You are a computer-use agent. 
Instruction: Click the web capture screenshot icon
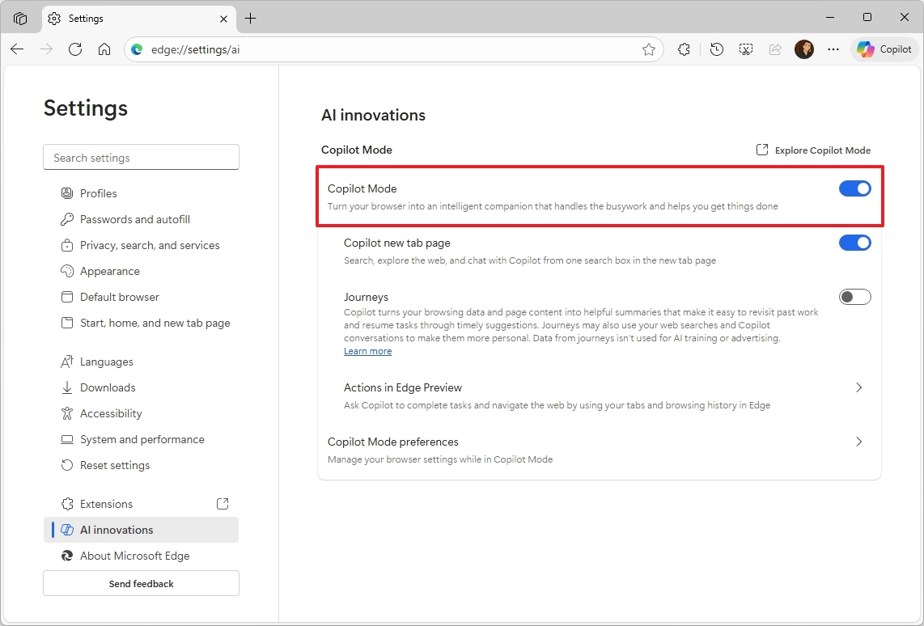(x=745, y=49)
